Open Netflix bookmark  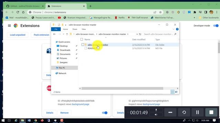click(120, 18)
